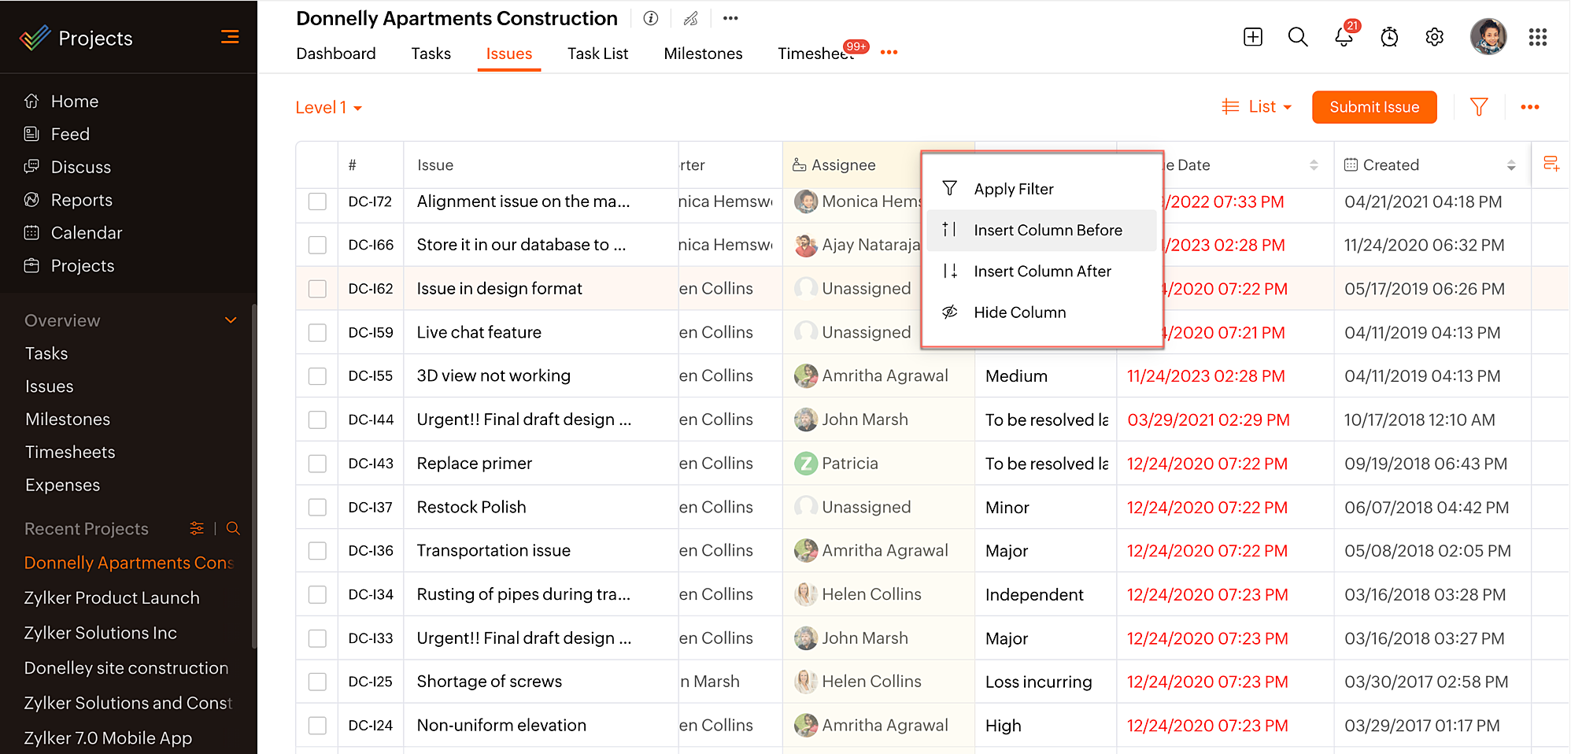This screenshot has width=1571, height=754.
Task: Open issue 'Live chat feature'
Action: coord(479,332)
